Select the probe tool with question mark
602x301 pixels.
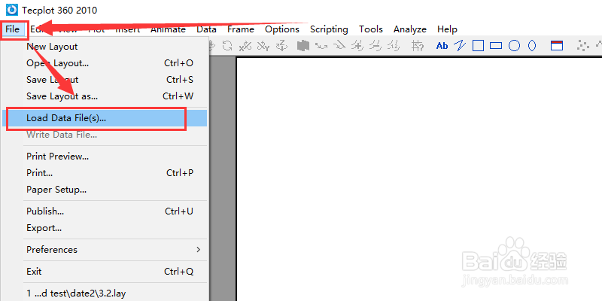click(x=418, y=46)
